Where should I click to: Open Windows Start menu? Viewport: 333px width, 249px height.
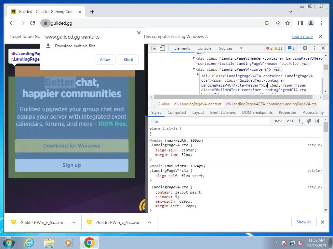9,243
